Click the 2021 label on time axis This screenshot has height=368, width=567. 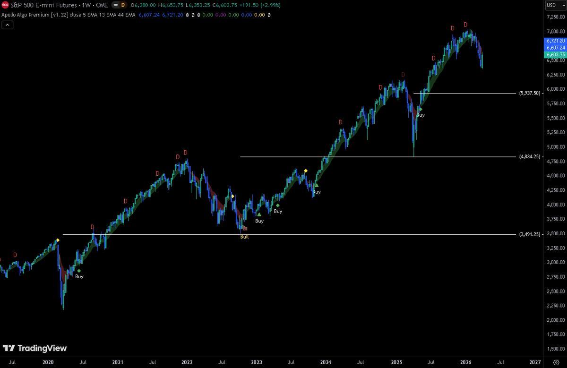pyautogui.click(x=118, y=362)
